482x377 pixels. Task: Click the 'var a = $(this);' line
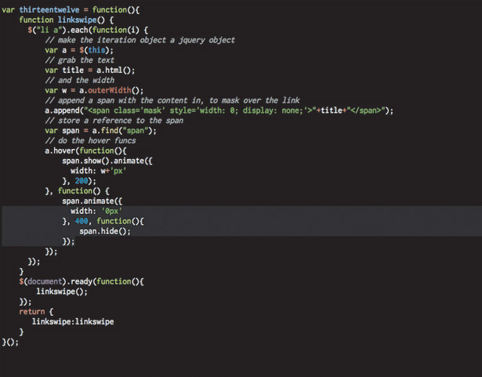coord(79,50)
